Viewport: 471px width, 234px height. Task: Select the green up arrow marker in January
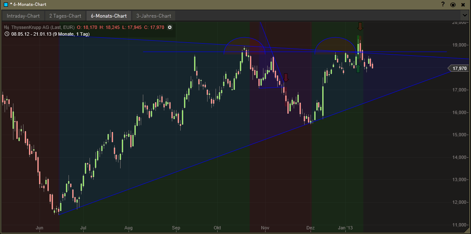pyautogui.click(x=358, y=68)
